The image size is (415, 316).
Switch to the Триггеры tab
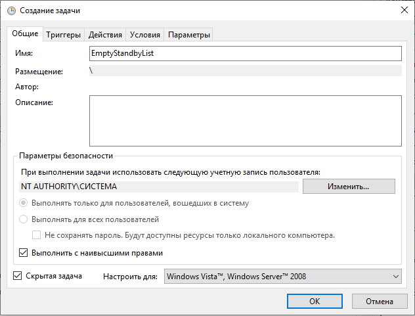pos(64,35)
